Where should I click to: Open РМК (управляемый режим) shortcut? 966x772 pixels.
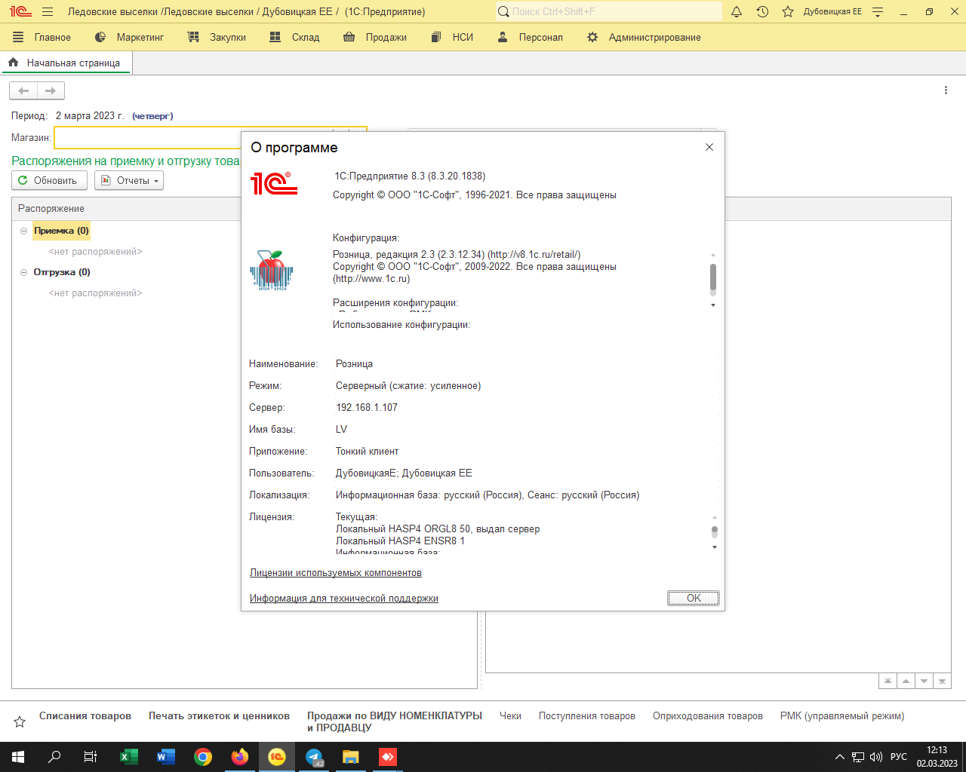point(842,716)
